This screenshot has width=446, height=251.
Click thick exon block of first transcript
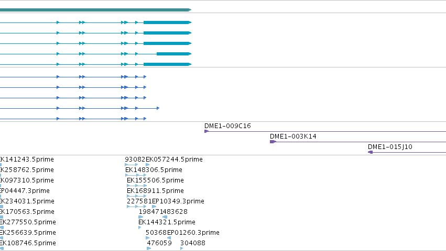pos(167,22)
